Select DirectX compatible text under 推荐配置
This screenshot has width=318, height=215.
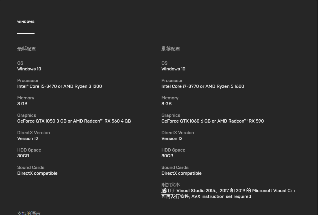coord(182,173)
